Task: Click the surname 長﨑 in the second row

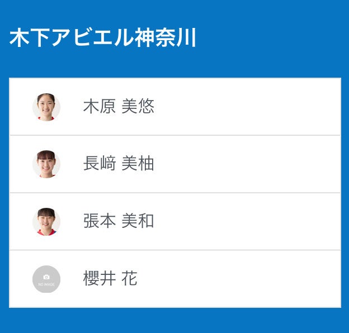Action: pos(100,164)
